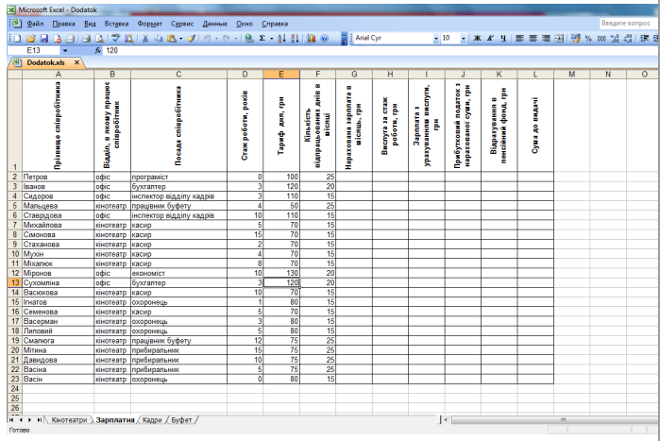
Task: Select row 13 header
Action: coord(15,282)
